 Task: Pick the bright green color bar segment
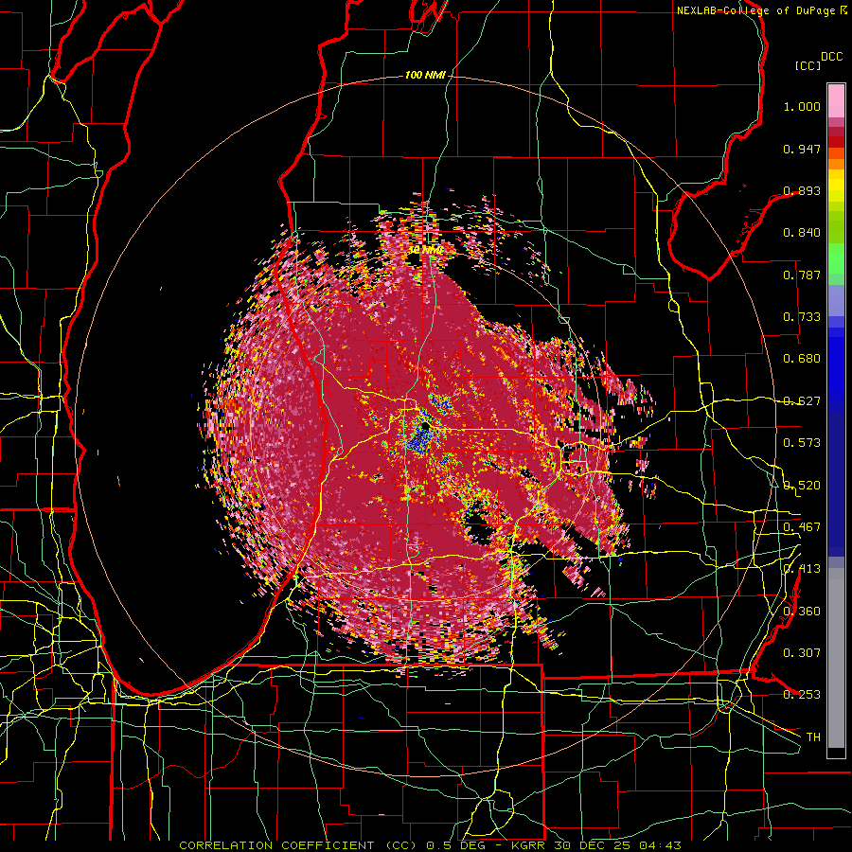tap(836, 257)
